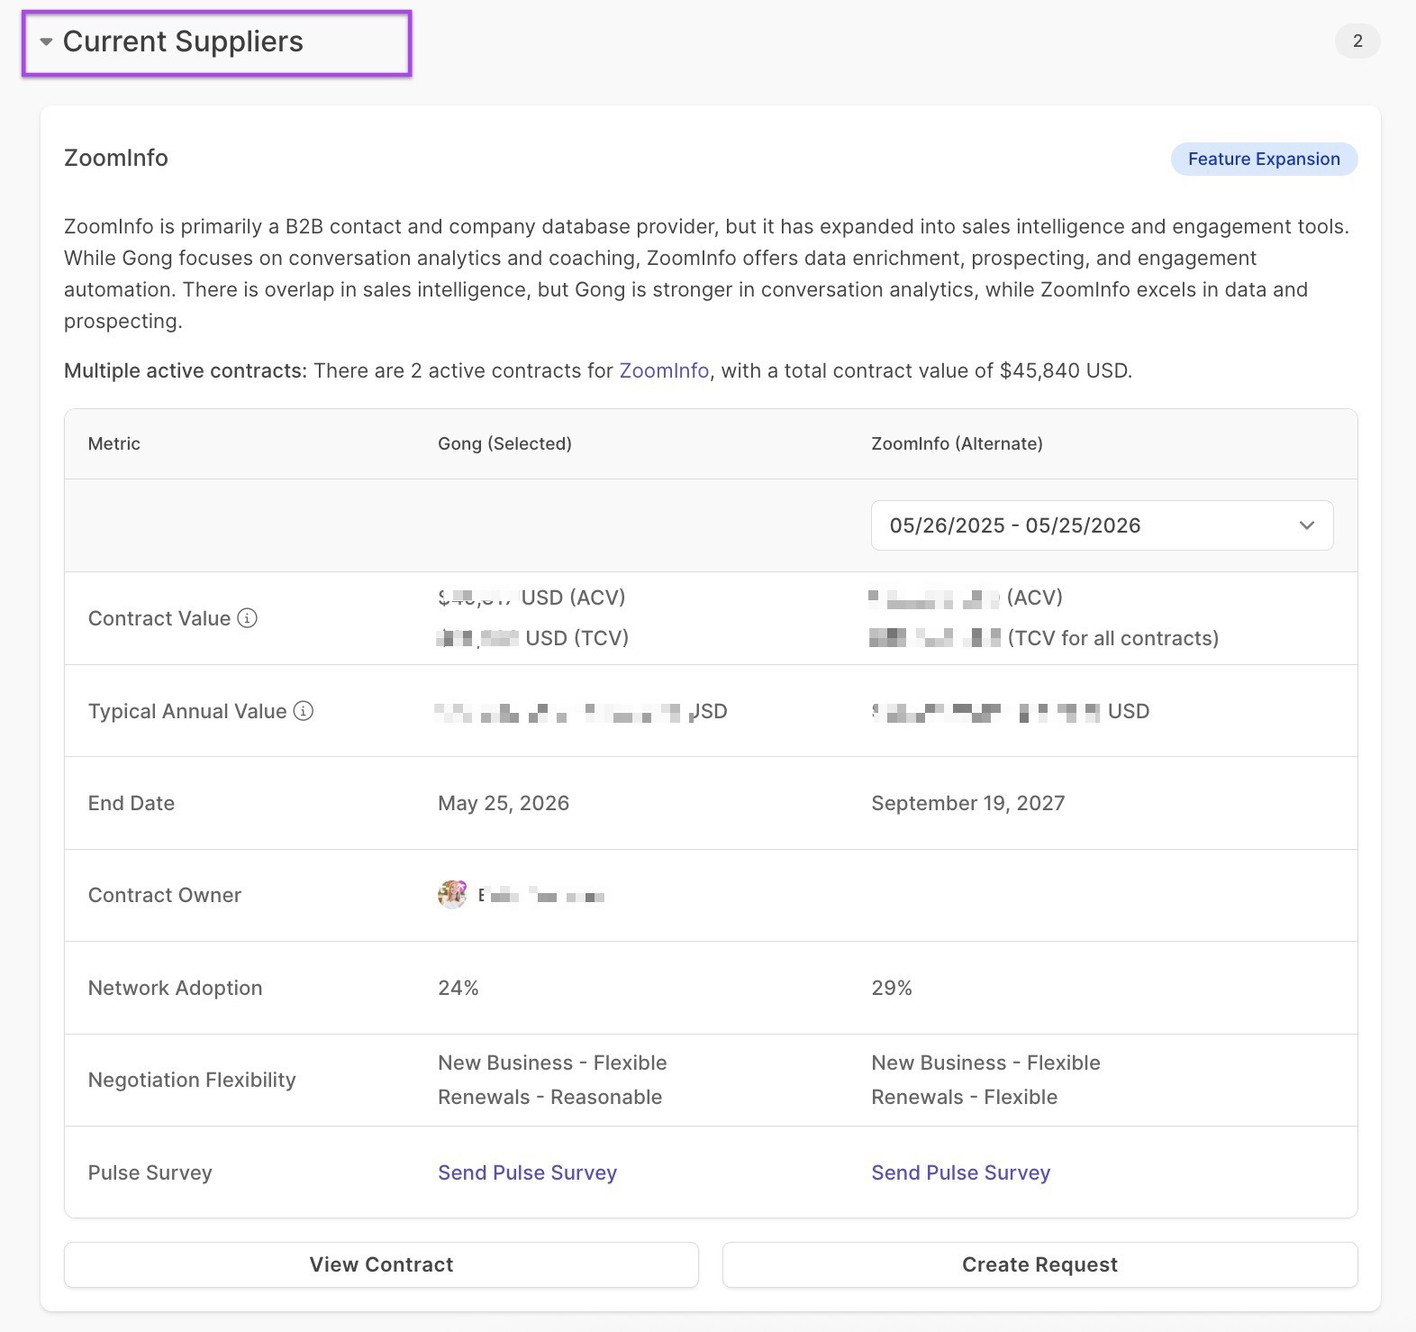Open the ZoomInfo link in the active contracts sentence
This screenshot has height=1332, width=1416.
[664, 370]
